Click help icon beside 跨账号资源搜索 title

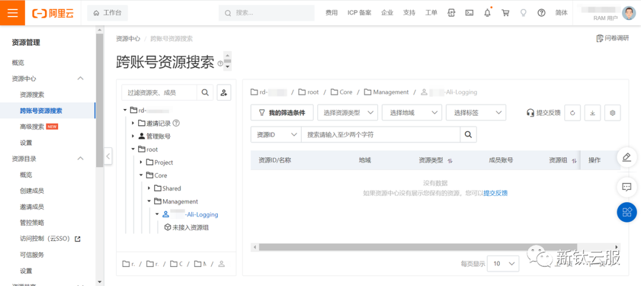[x=220, y=63]
